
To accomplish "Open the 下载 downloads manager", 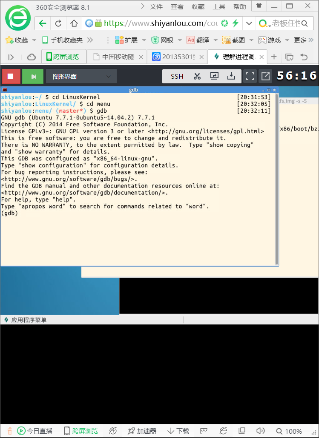I will coord(178,431).
